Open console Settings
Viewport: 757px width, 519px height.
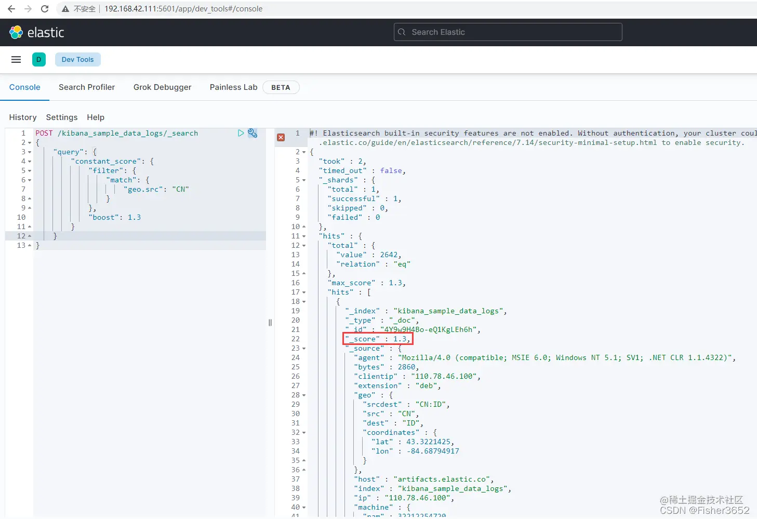62,117
